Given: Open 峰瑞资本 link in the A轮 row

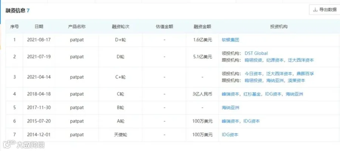Looking at the screenshot, I should [x=230, y=121].
